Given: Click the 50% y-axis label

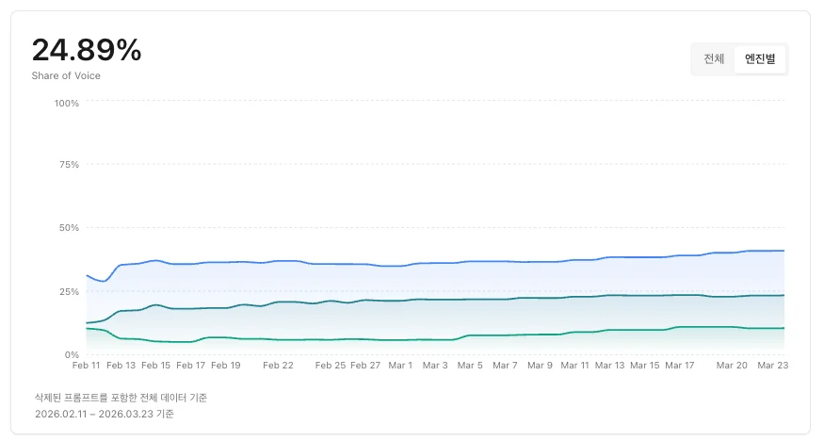Looking at the screenshot, I should click(x=69, y=228).
